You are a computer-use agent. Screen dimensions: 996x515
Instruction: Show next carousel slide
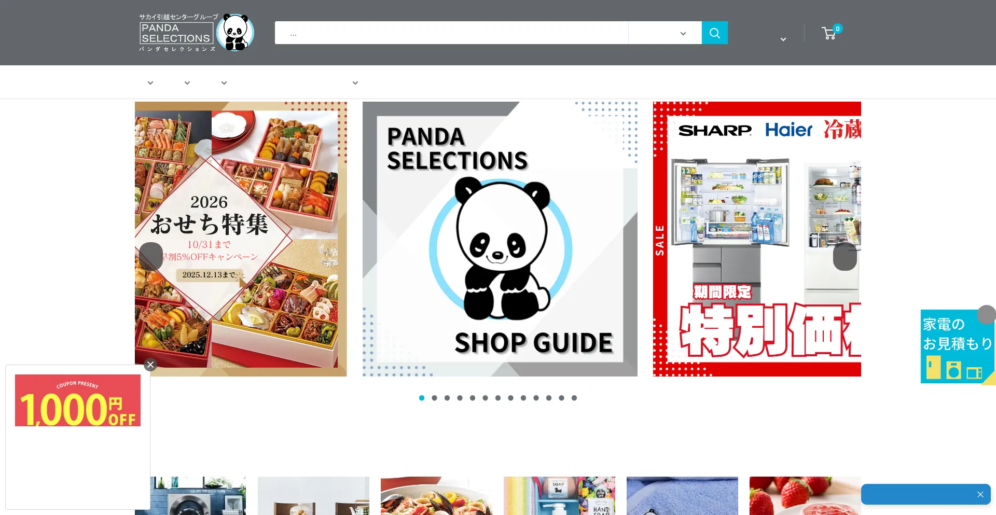tap(845, 256)
